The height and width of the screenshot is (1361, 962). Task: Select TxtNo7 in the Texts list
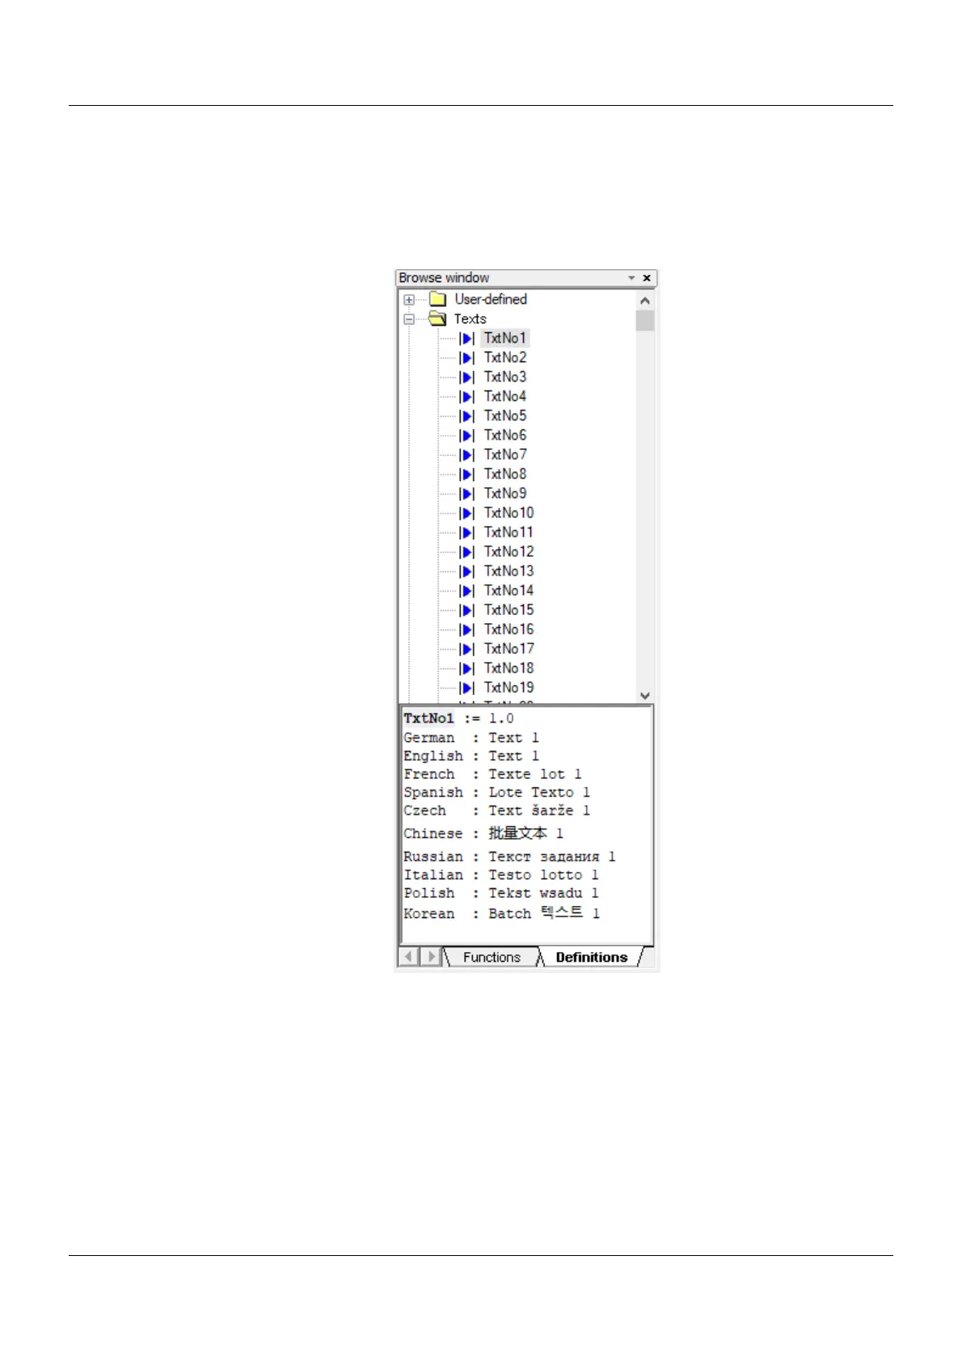(x=505, y=455)
